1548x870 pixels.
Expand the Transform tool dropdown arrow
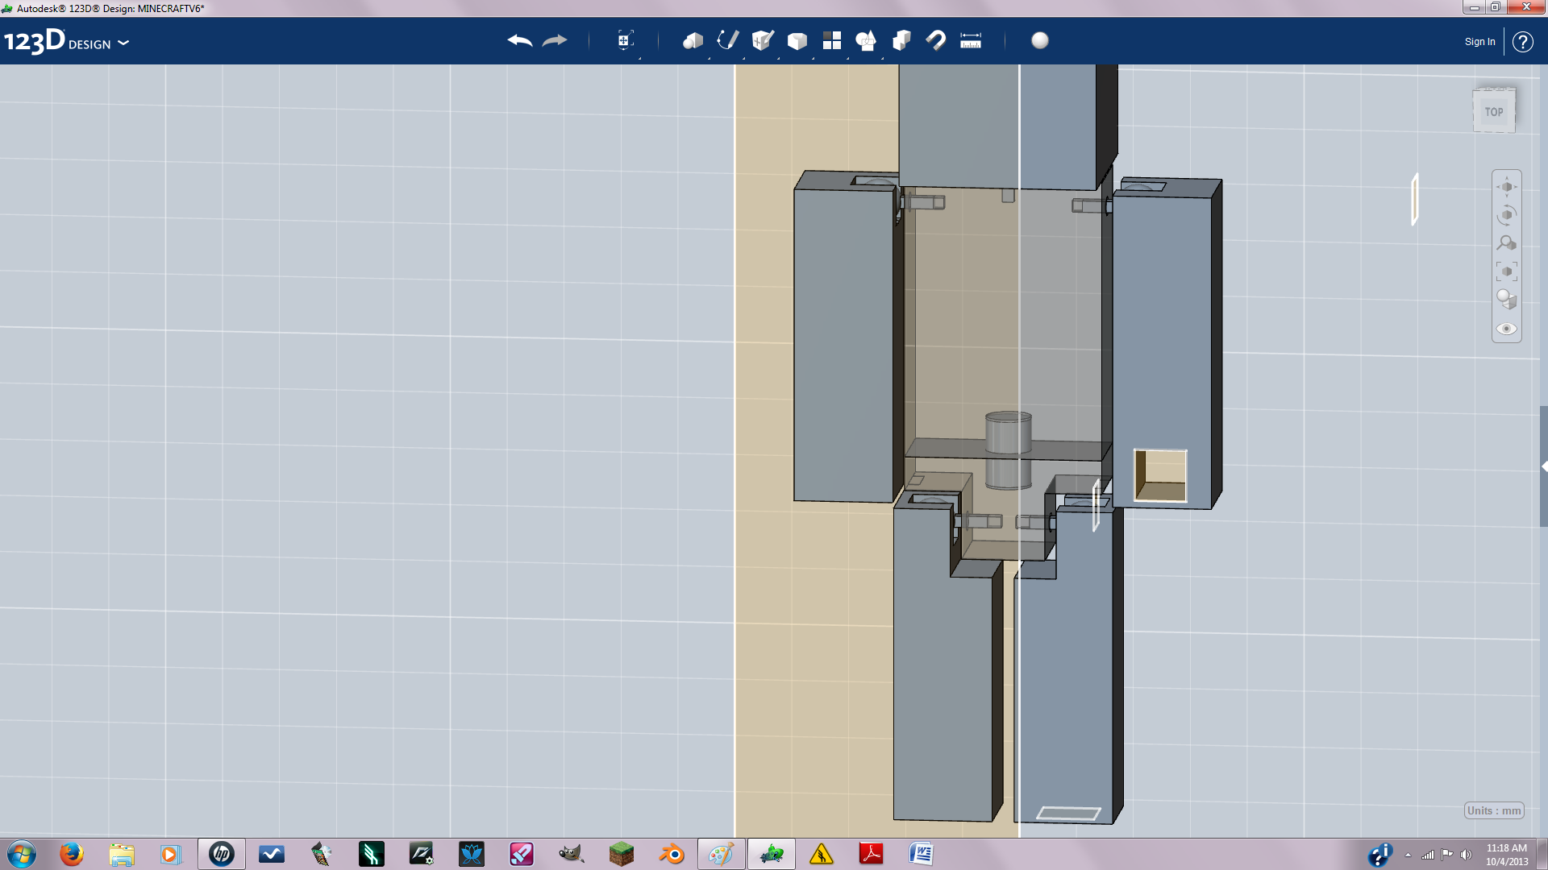coord(640,58)
